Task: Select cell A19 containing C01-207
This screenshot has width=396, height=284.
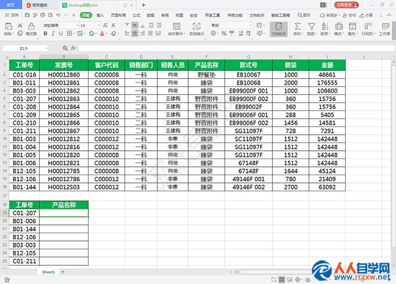Action: tap(24, 213)
